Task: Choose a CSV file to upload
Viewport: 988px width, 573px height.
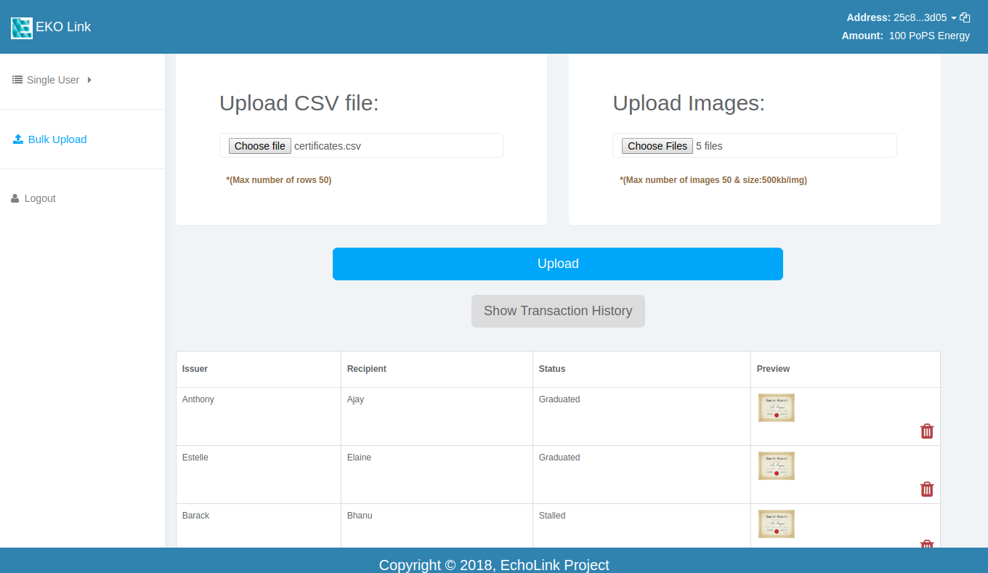Action: pos(260,146)
